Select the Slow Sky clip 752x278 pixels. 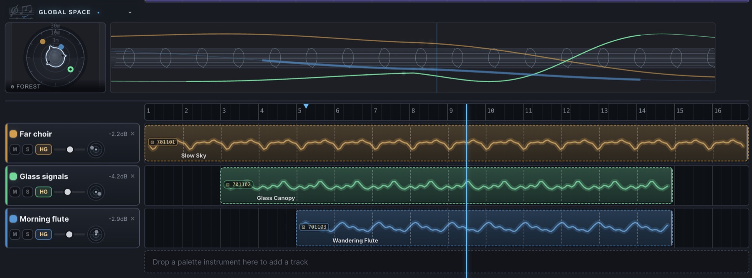coord(446,143)
